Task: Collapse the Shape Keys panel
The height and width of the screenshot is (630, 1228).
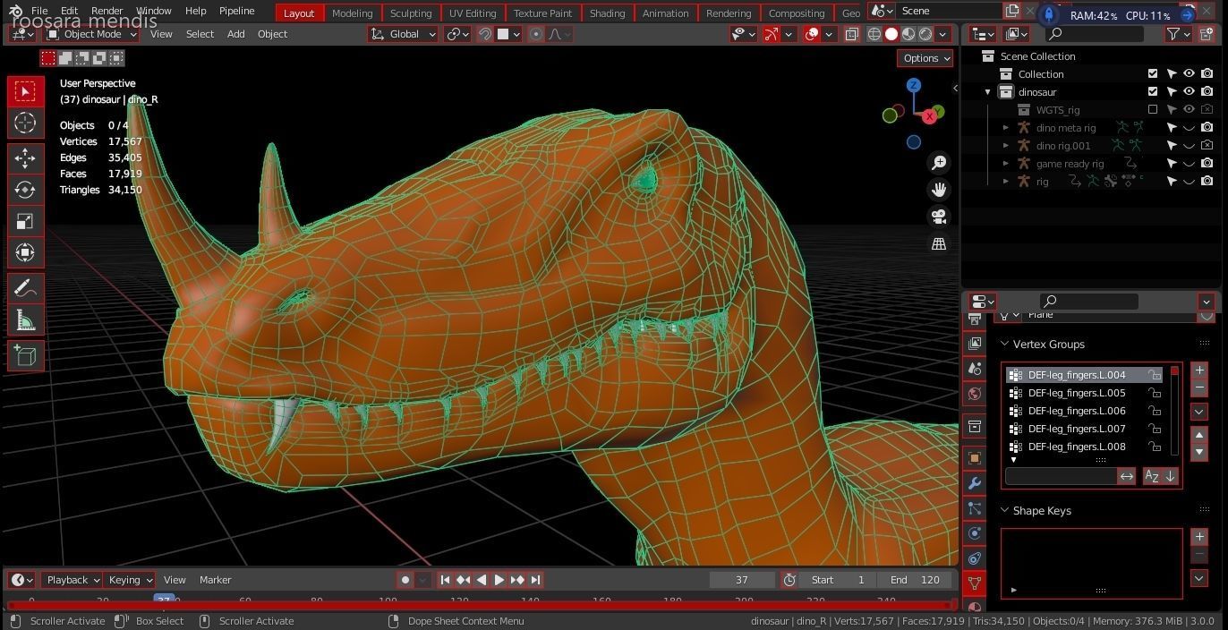Action: pos(1004,511)
